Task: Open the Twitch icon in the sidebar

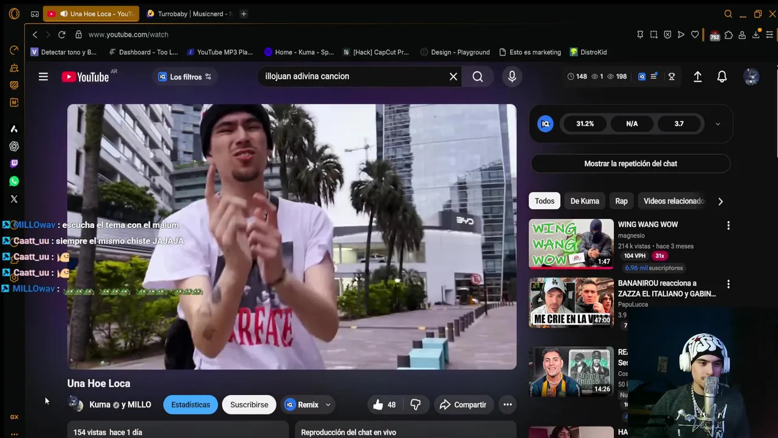Action: click(x=14, y=164)
